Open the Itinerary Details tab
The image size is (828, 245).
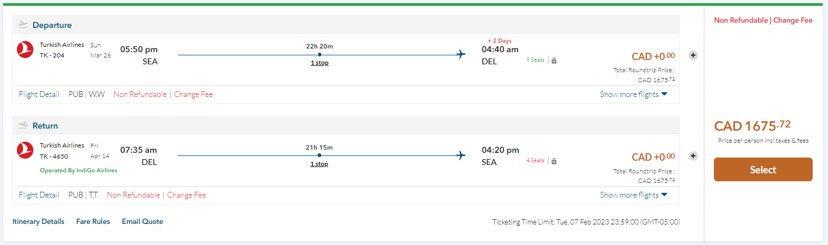click(38, 222)
